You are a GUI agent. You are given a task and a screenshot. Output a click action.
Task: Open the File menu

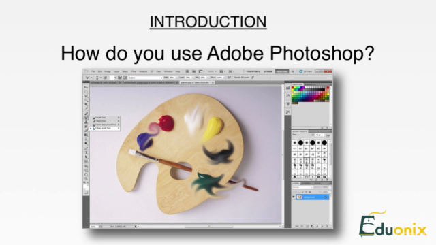click(93, 71)
